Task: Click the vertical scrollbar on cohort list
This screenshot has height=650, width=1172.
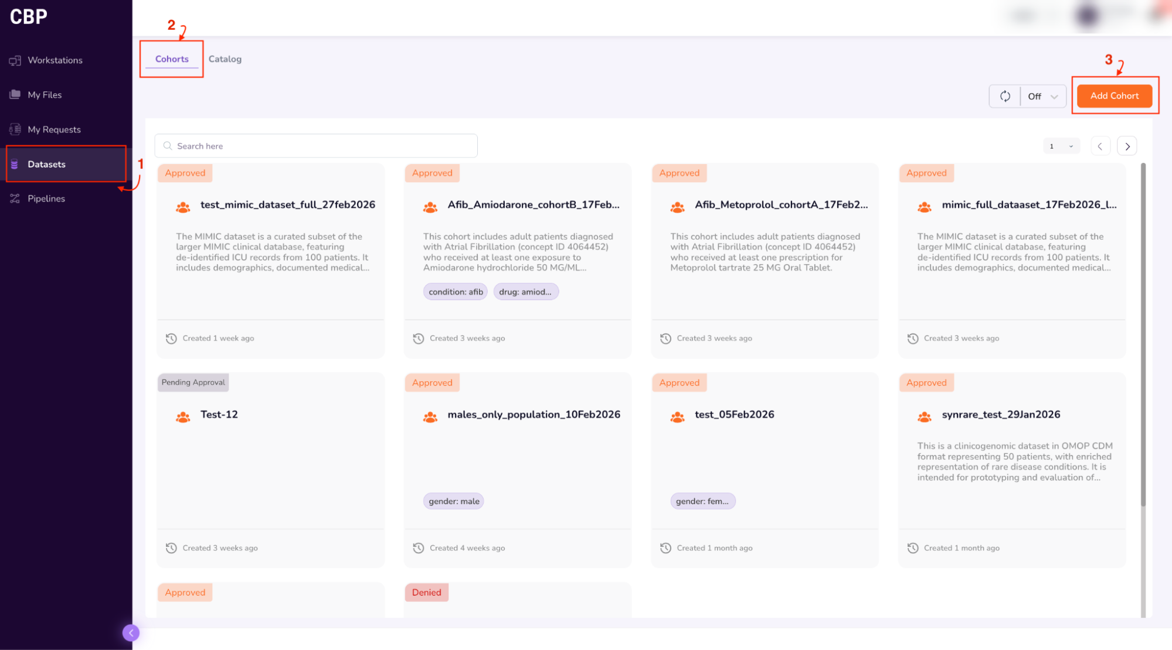Action: coord(1143,334)
